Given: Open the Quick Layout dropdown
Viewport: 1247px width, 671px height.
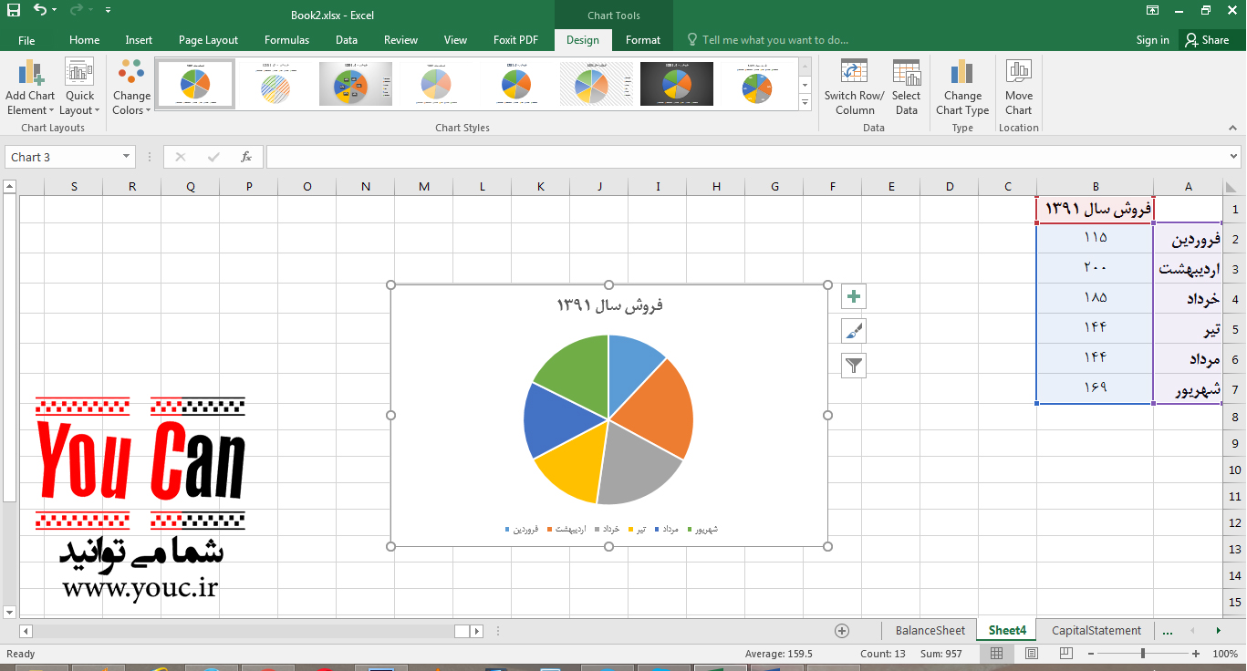Looking at the screenshot, I should click(x=79, y=88).
